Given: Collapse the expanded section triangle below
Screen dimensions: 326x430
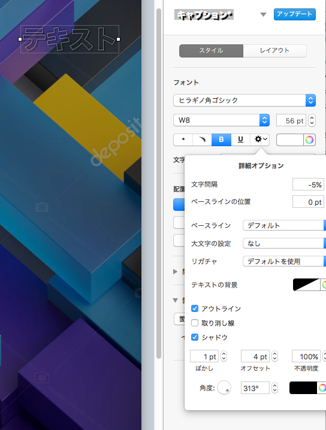Looking at the screenshot, I should [x=176, y=300].
